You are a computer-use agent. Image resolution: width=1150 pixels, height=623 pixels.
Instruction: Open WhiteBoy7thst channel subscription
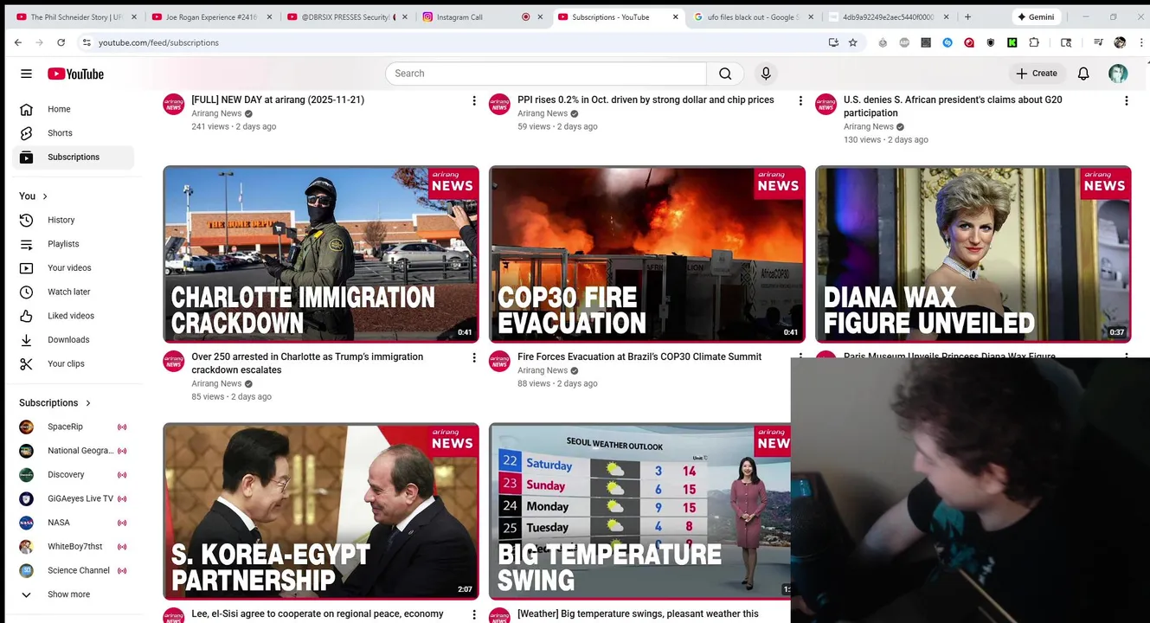pos(71,547)
